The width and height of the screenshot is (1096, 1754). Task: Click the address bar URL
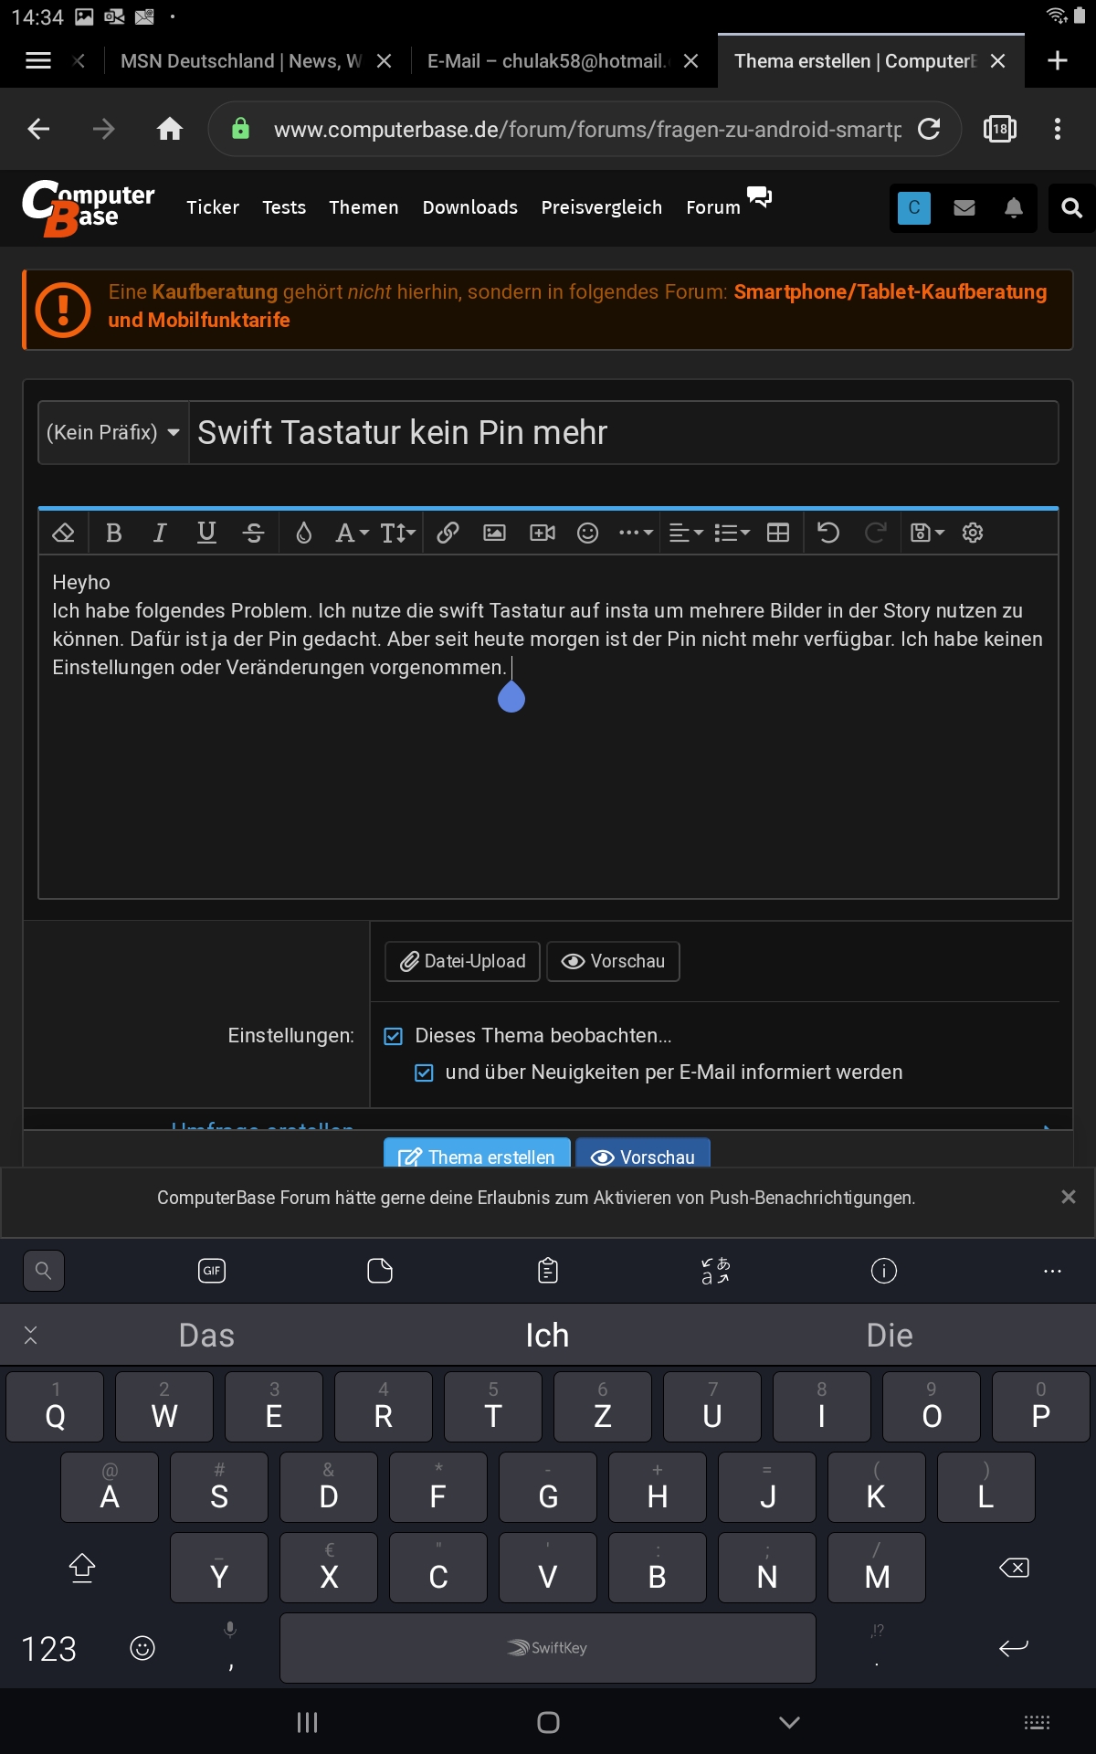tap(587, 130)
